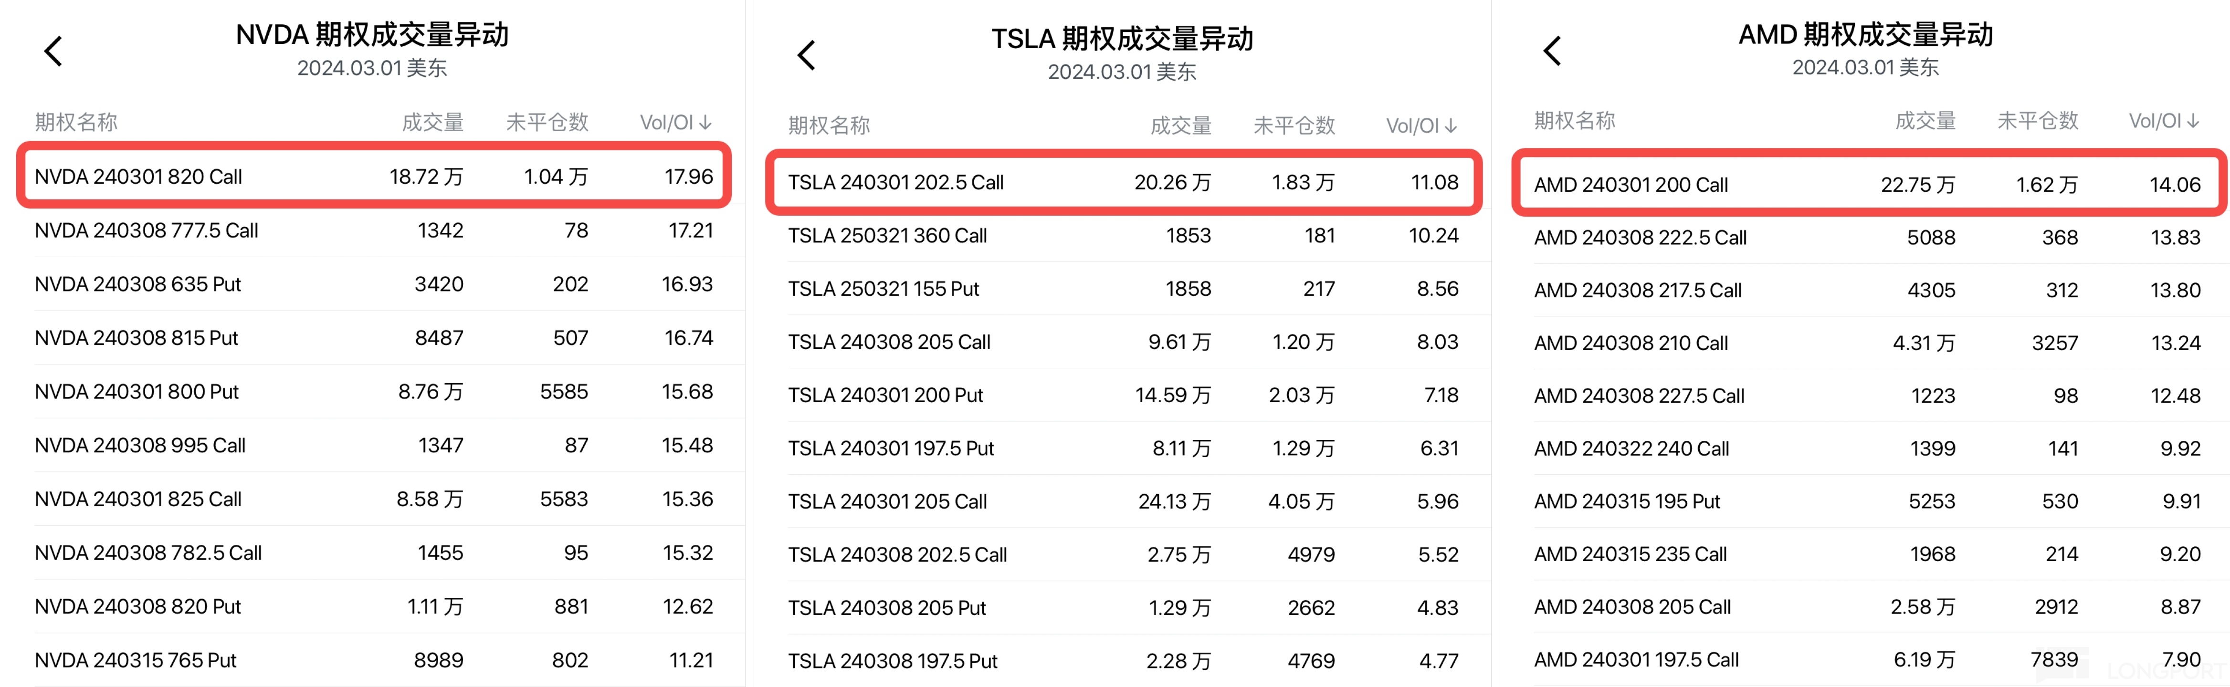Image resolution: width=2230 pixels, height=687 pixels.
Task: Sort TSLA options by 未平仓数 column
Action: click(x=1294, y=126)
